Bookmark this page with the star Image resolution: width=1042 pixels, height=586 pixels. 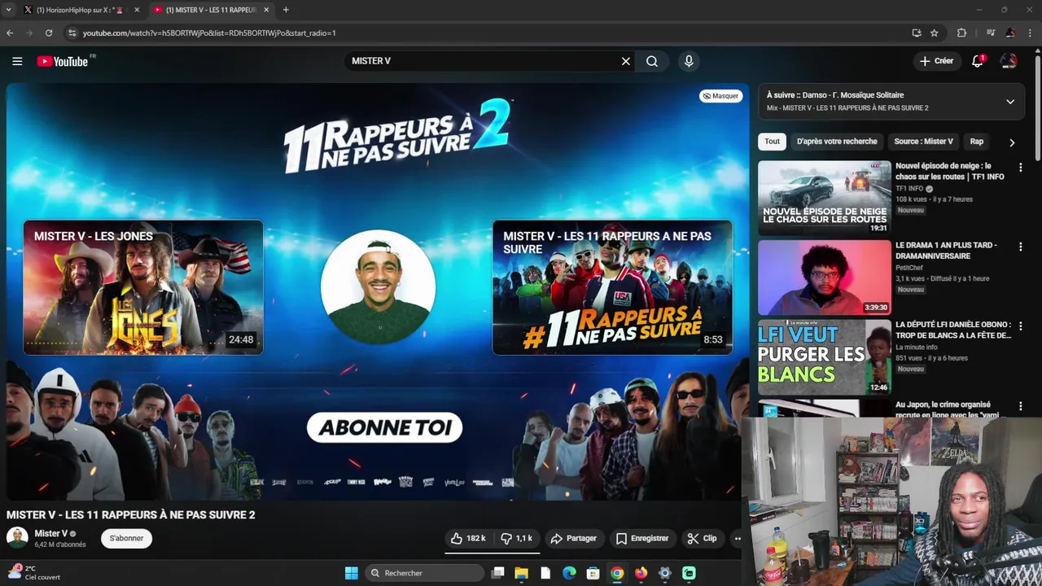[x=935, y=33]
